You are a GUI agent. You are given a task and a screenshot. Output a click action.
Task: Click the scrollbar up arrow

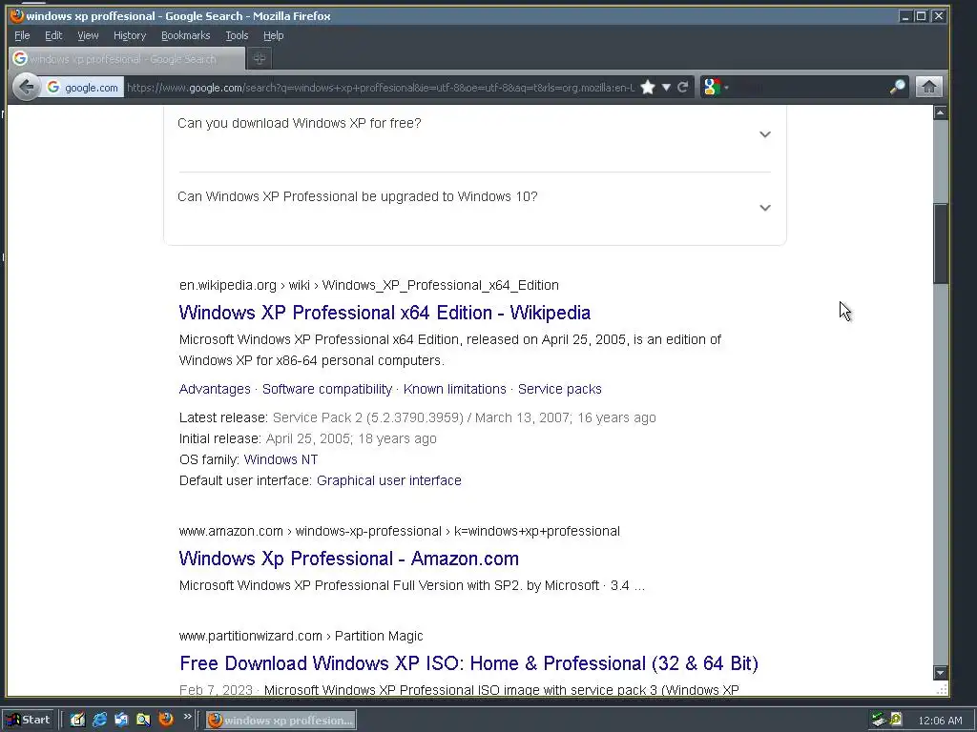pos(940,112)
